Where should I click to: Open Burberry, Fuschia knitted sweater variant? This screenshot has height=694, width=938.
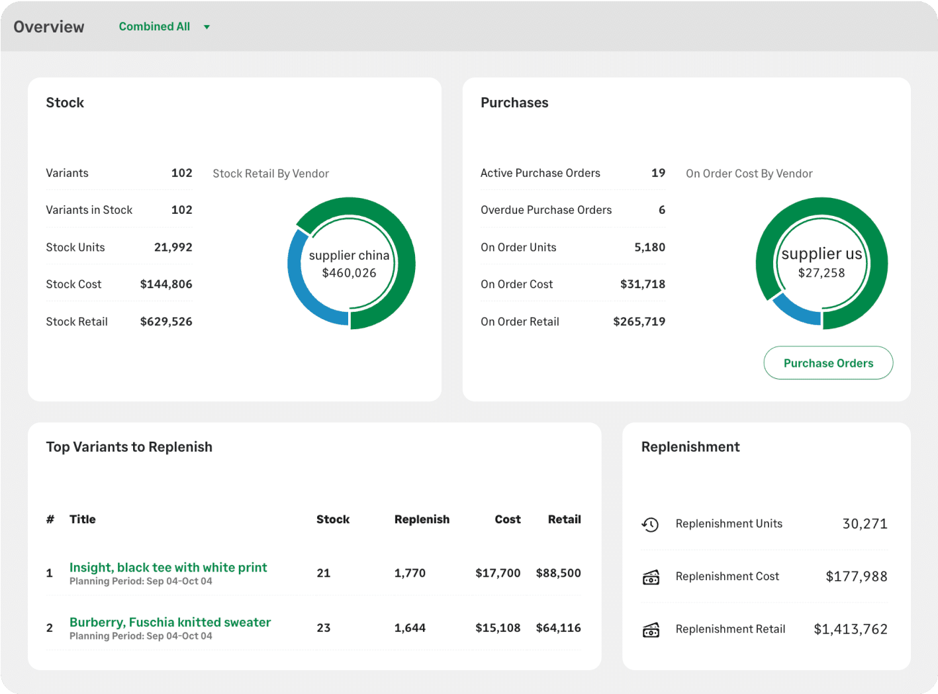click(170, 622)
